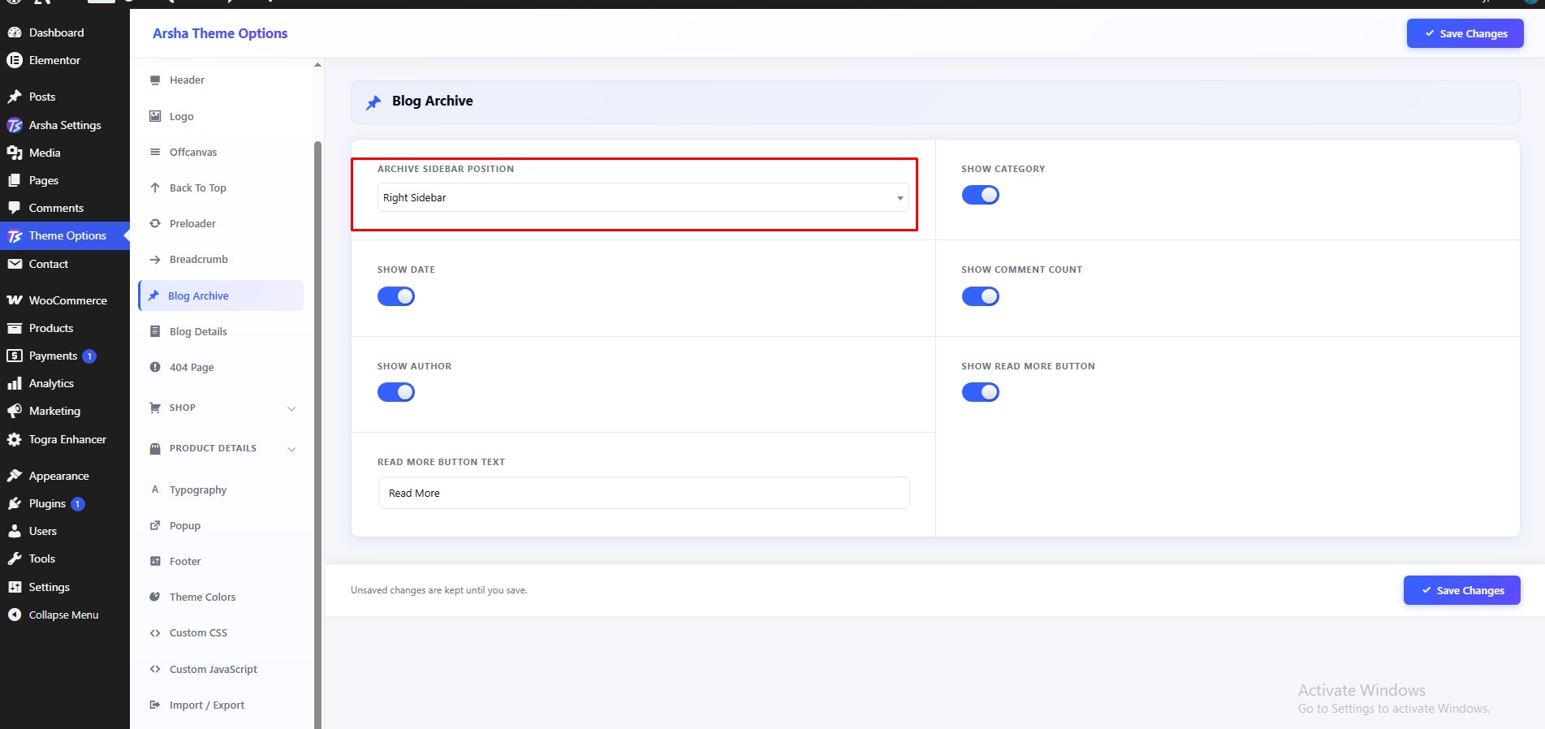Toggle the Show Category switch
The width and height of the screenshot is (1545, 729).
(981, 195)
